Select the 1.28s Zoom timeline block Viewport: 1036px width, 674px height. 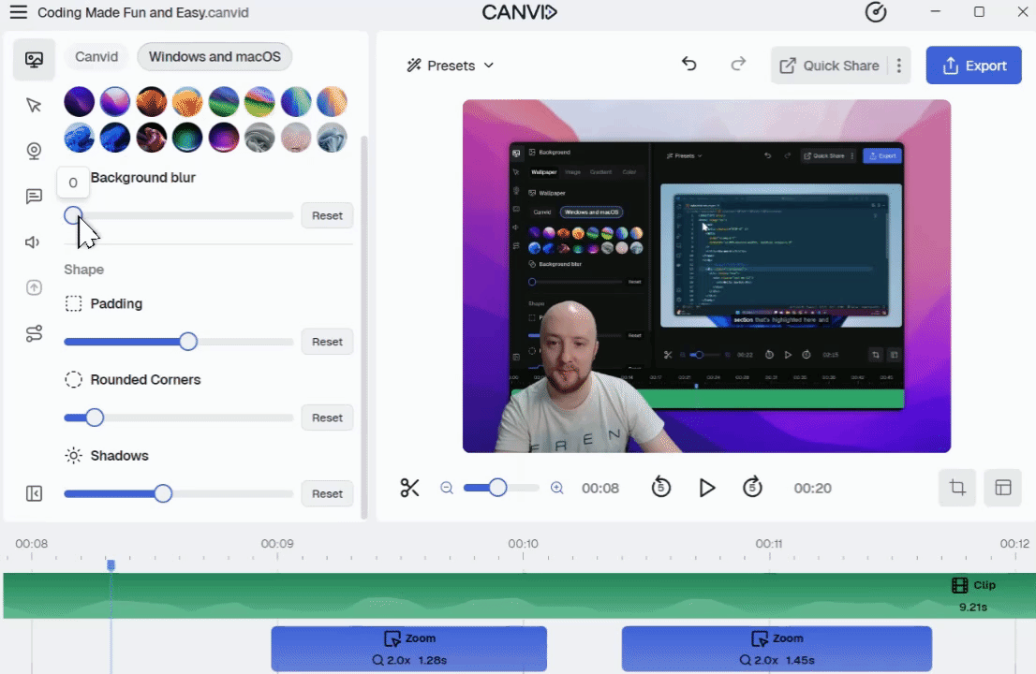(x=409, y=649)
